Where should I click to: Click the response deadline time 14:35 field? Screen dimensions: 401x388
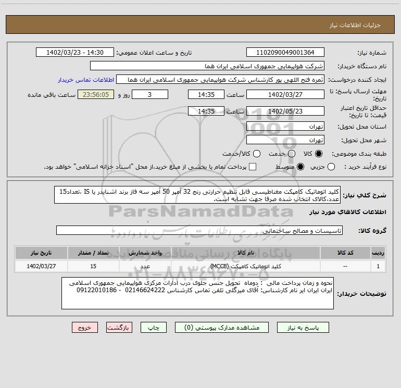click(x=206, y=94)
